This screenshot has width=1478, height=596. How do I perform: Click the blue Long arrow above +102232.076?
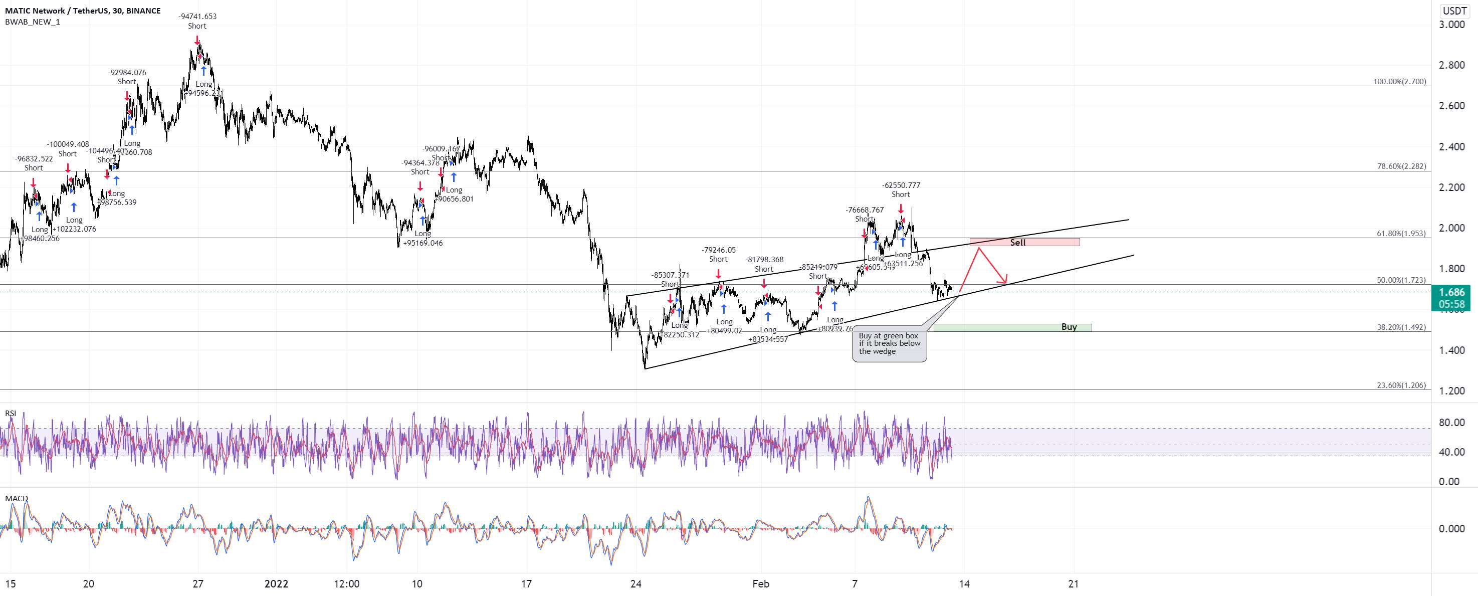74,207
